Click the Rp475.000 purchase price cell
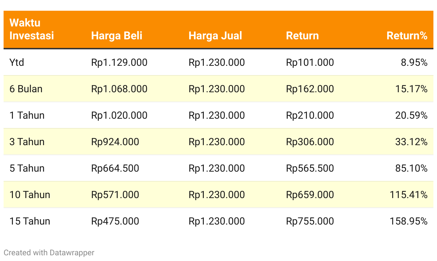Viewport: 437px width, 261px height. [x=115, y=221]
